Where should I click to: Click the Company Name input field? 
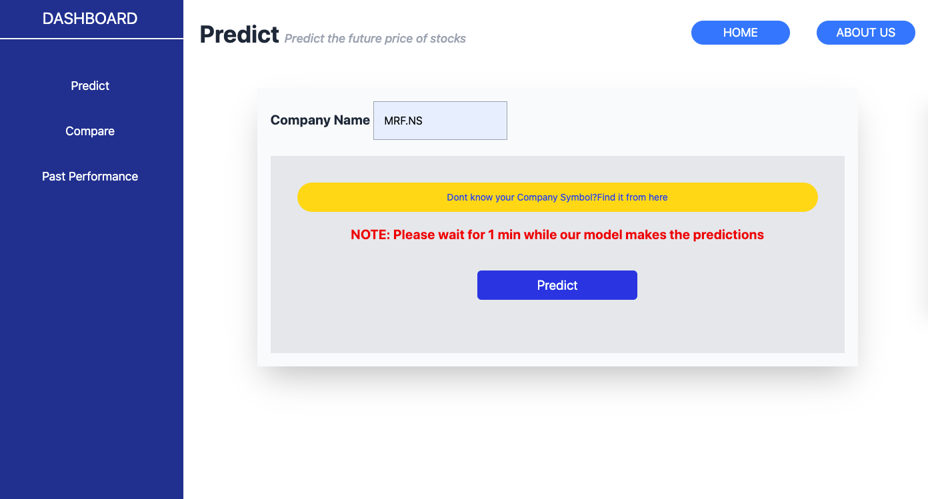(x=440, y=121)
